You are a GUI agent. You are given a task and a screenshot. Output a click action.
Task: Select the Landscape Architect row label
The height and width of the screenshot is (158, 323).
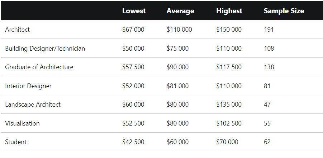pyautogui.click(x=33, y=105)
